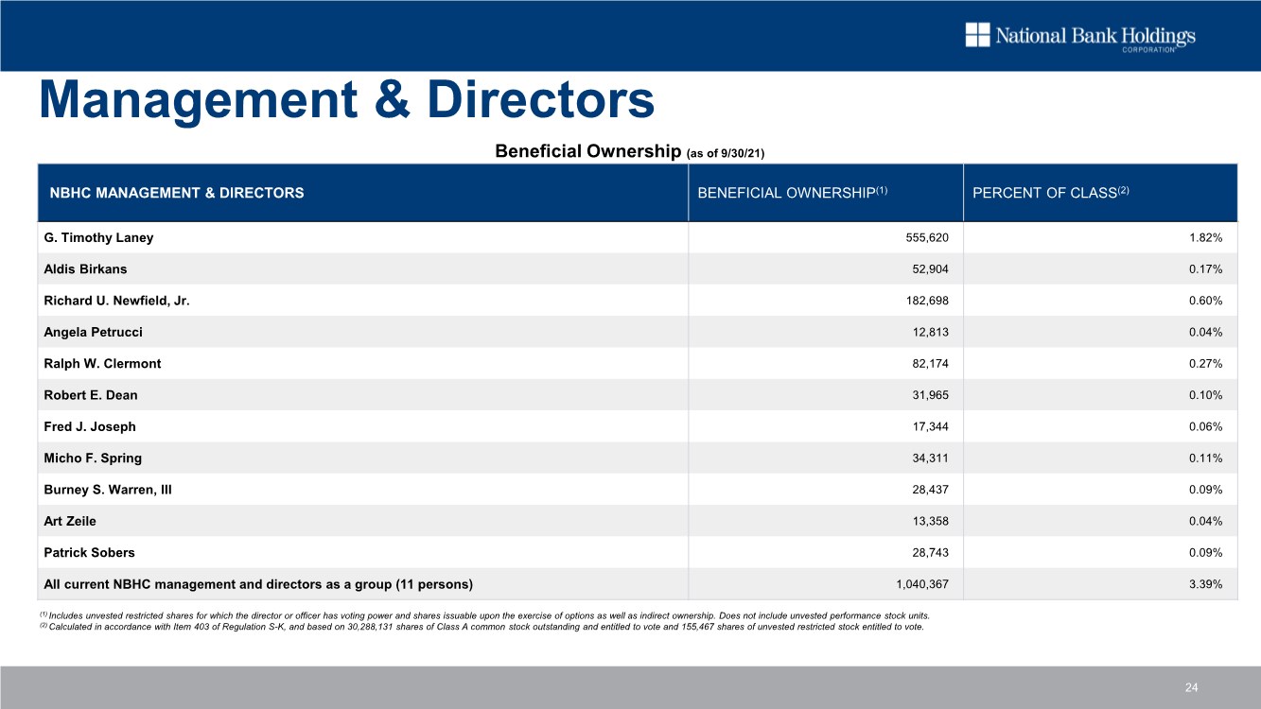Select the name G. Timothy Laney
The image size is (1261, 709).
pyautogui.click(x=98, y=238)
